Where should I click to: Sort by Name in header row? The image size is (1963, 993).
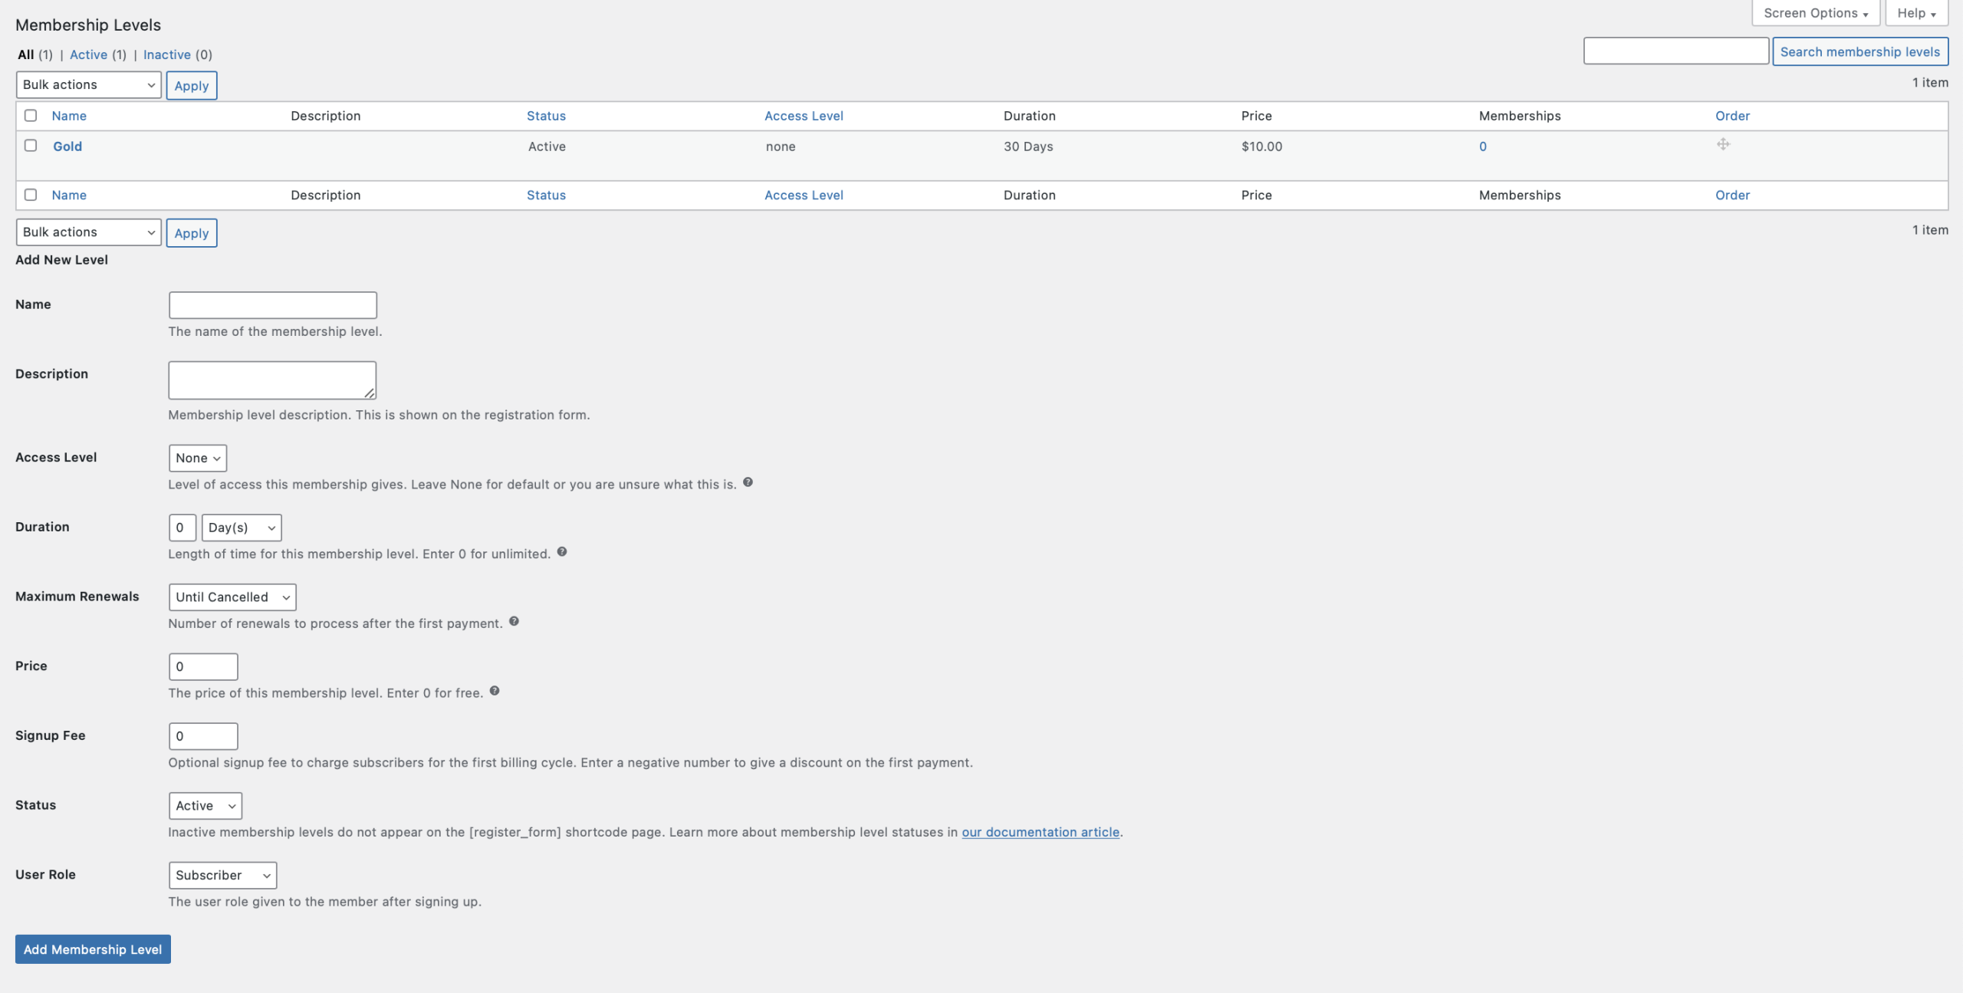pyautogui.click(x=69, y=116)
